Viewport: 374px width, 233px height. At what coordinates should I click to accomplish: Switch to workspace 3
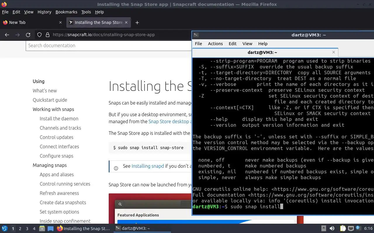click(x=27, y=229)
